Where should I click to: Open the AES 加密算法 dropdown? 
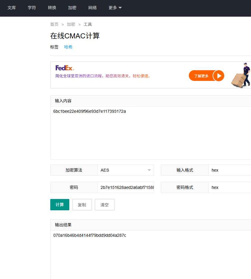125,170
